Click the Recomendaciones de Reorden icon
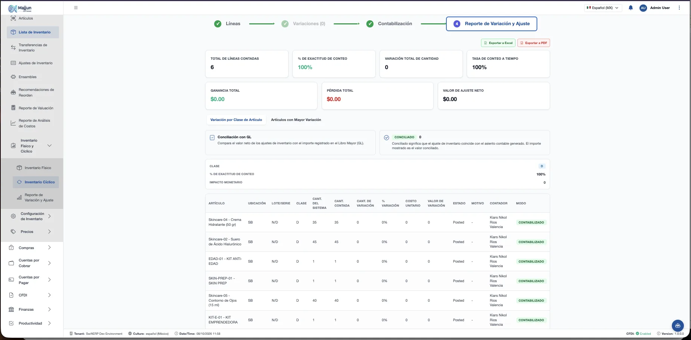 13,92
